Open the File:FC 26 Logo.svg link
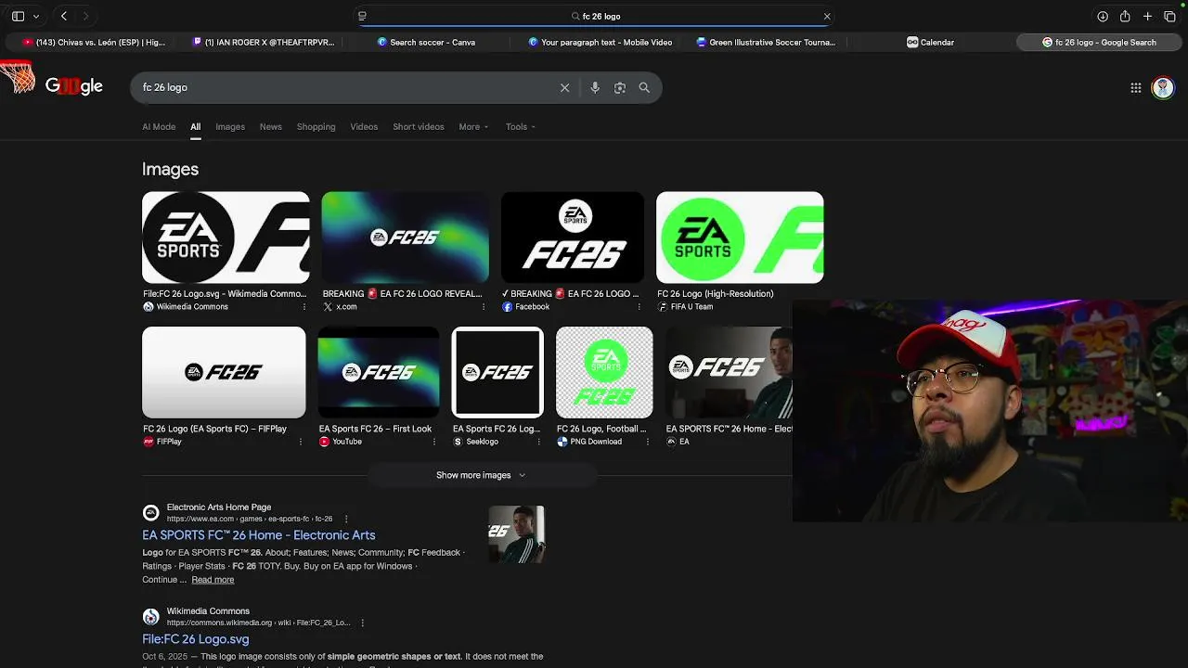The height and width of the screenshot is (668, 1188). (x=196, y=639)
